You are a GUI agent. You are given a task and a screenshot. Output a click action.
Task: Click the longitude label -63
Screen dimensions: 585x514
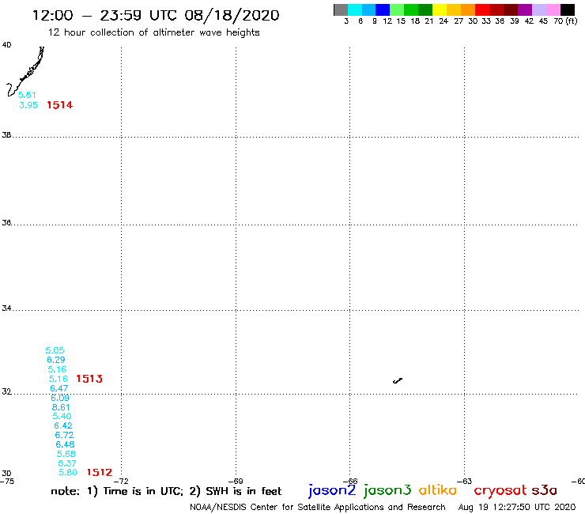[x=465, y=482]
